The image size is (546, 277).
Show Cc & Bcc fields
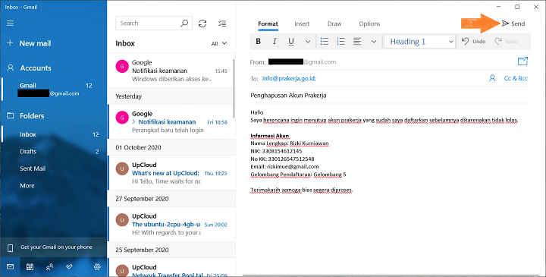516,78
